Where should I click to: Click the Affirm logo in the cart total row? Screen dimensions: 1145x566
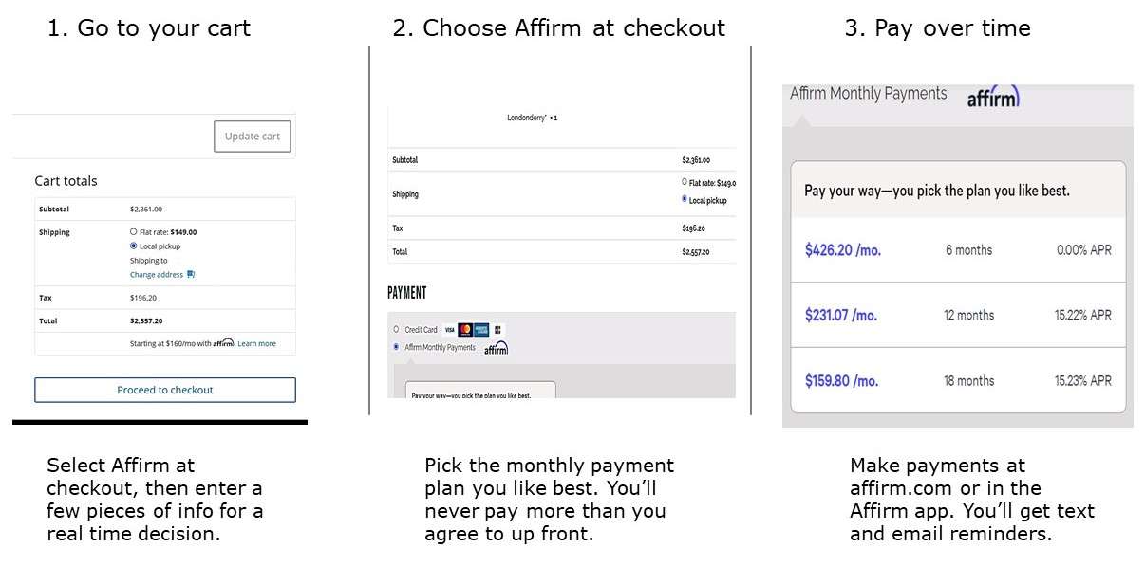point(223,342)
